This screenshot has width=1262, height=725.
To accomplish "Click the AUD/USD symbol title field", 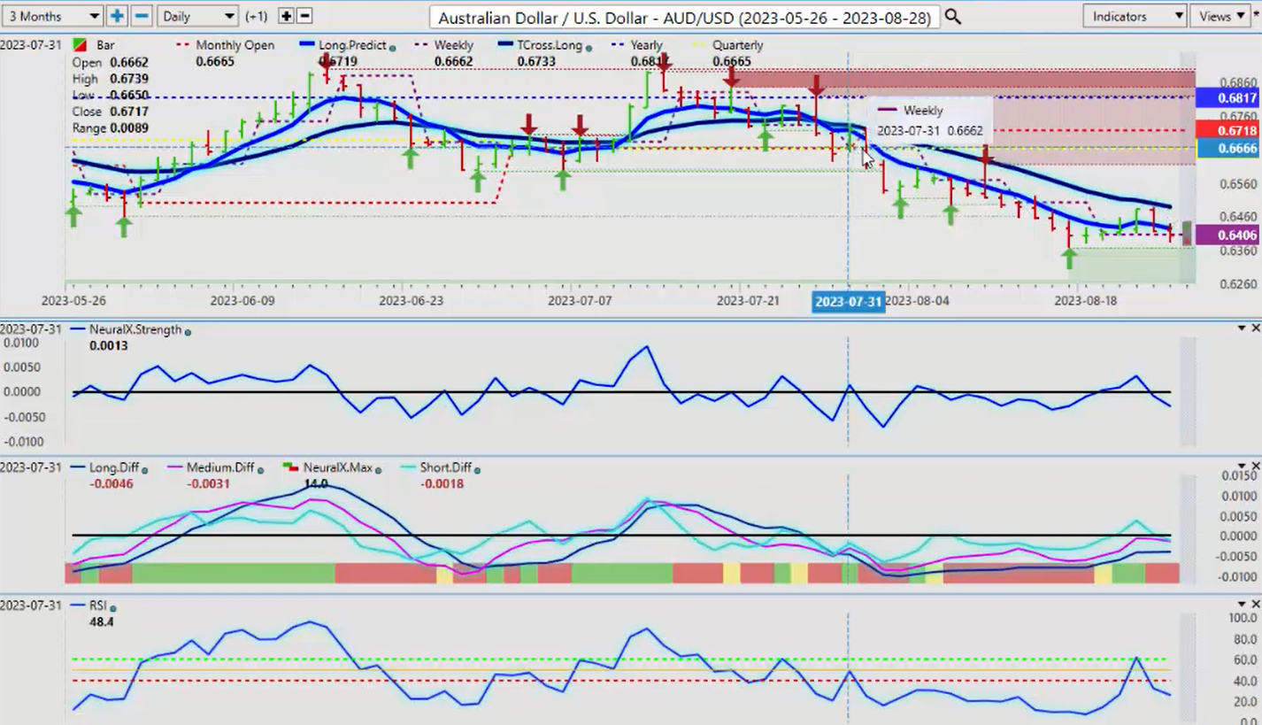I will click(684, 17).
